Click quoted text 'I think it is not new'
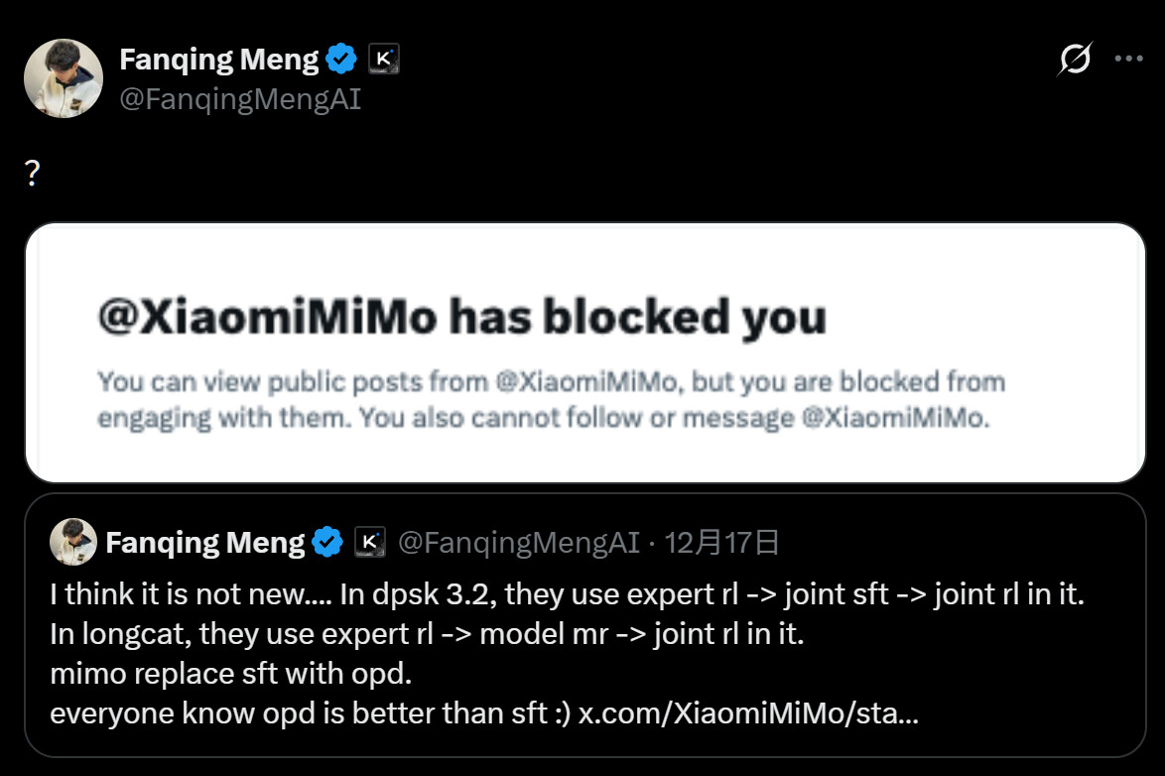Viewport: 1165px width, 776px height. 179,594
